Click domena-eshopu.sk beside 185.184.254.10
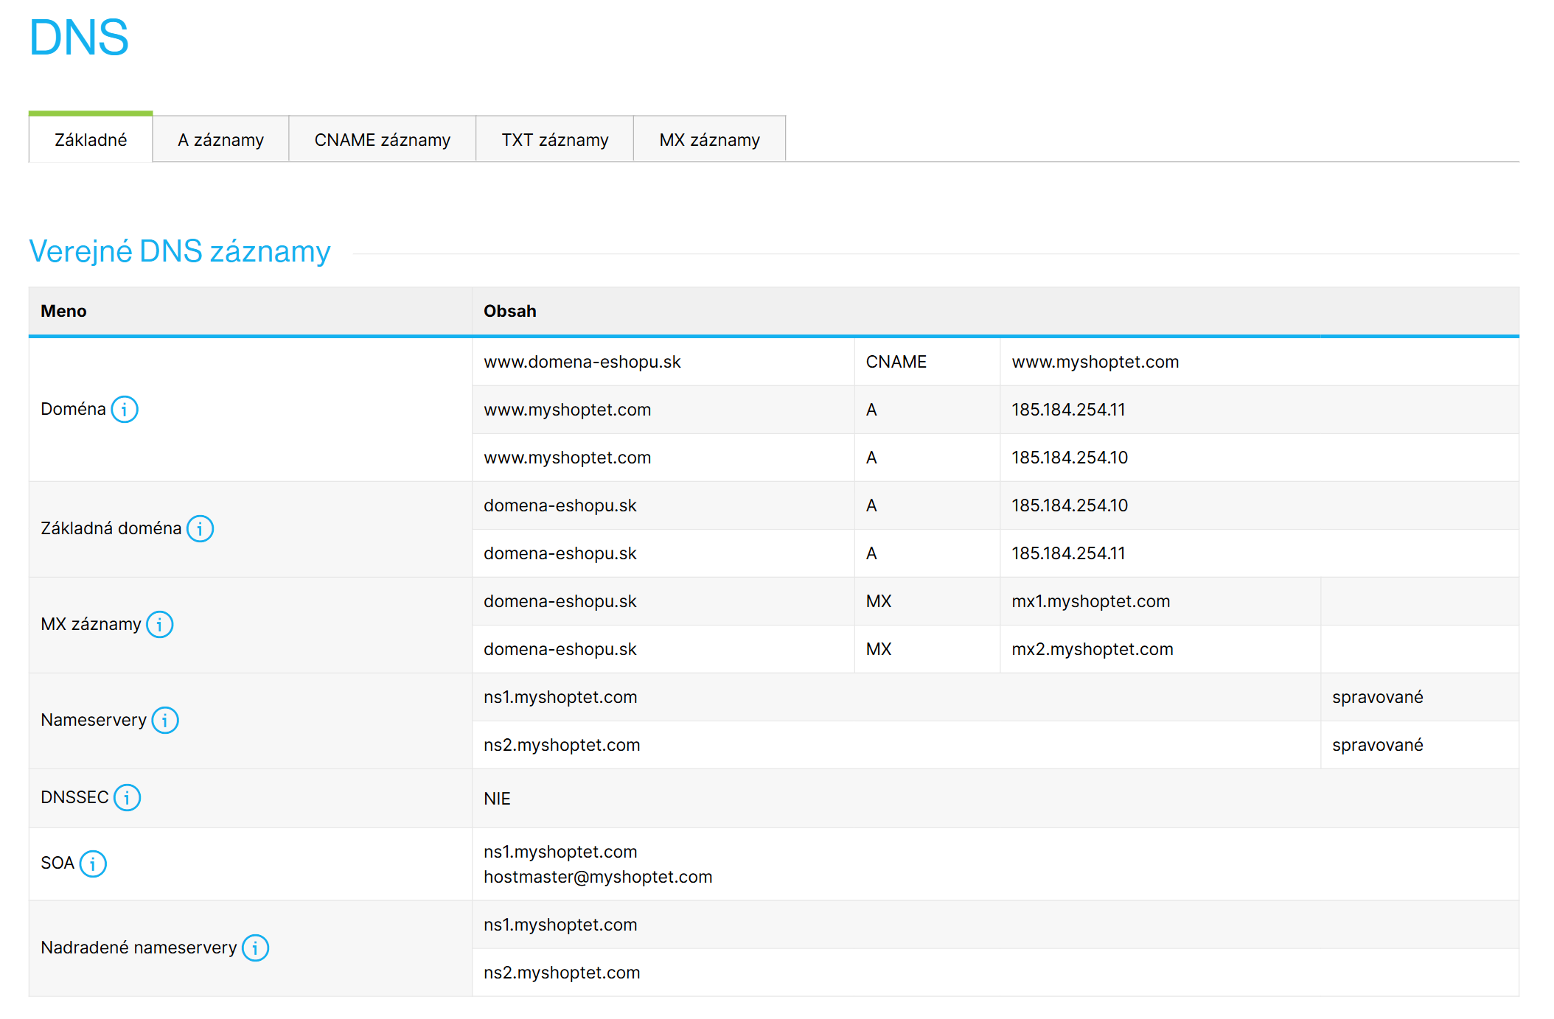Screen dimensions: 1554x1019 coord(560,505)
